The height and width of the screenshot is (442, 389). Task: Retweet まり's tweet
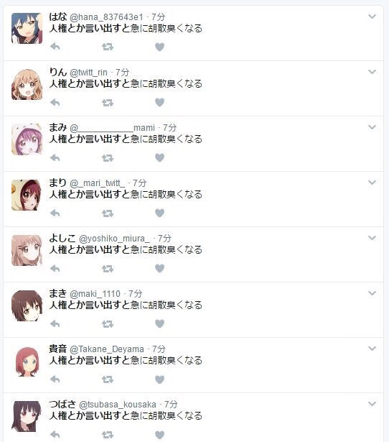[x=108, y=213]
